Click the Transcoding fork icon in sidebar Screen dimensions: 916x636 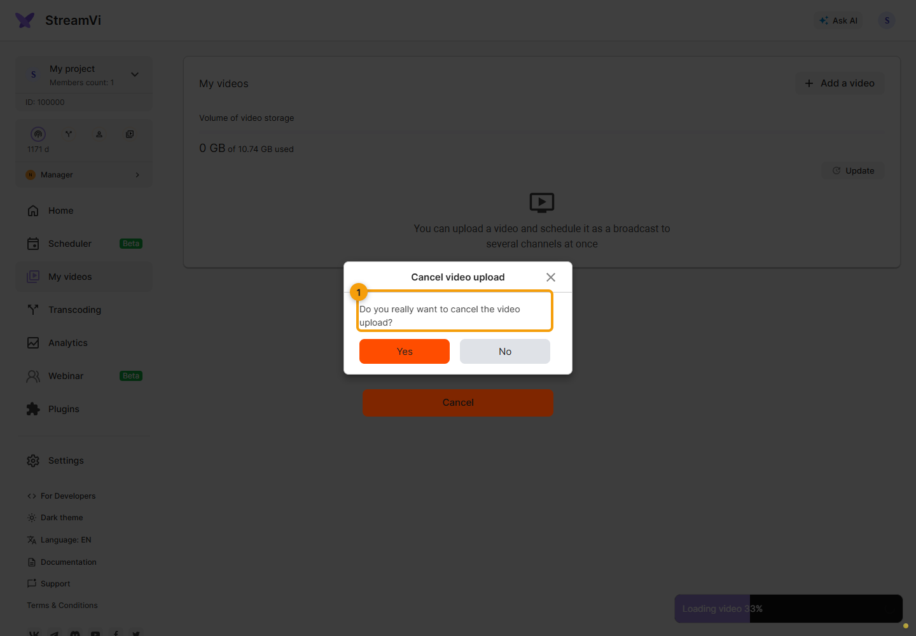pyautogui.click(x=33, y=310)
